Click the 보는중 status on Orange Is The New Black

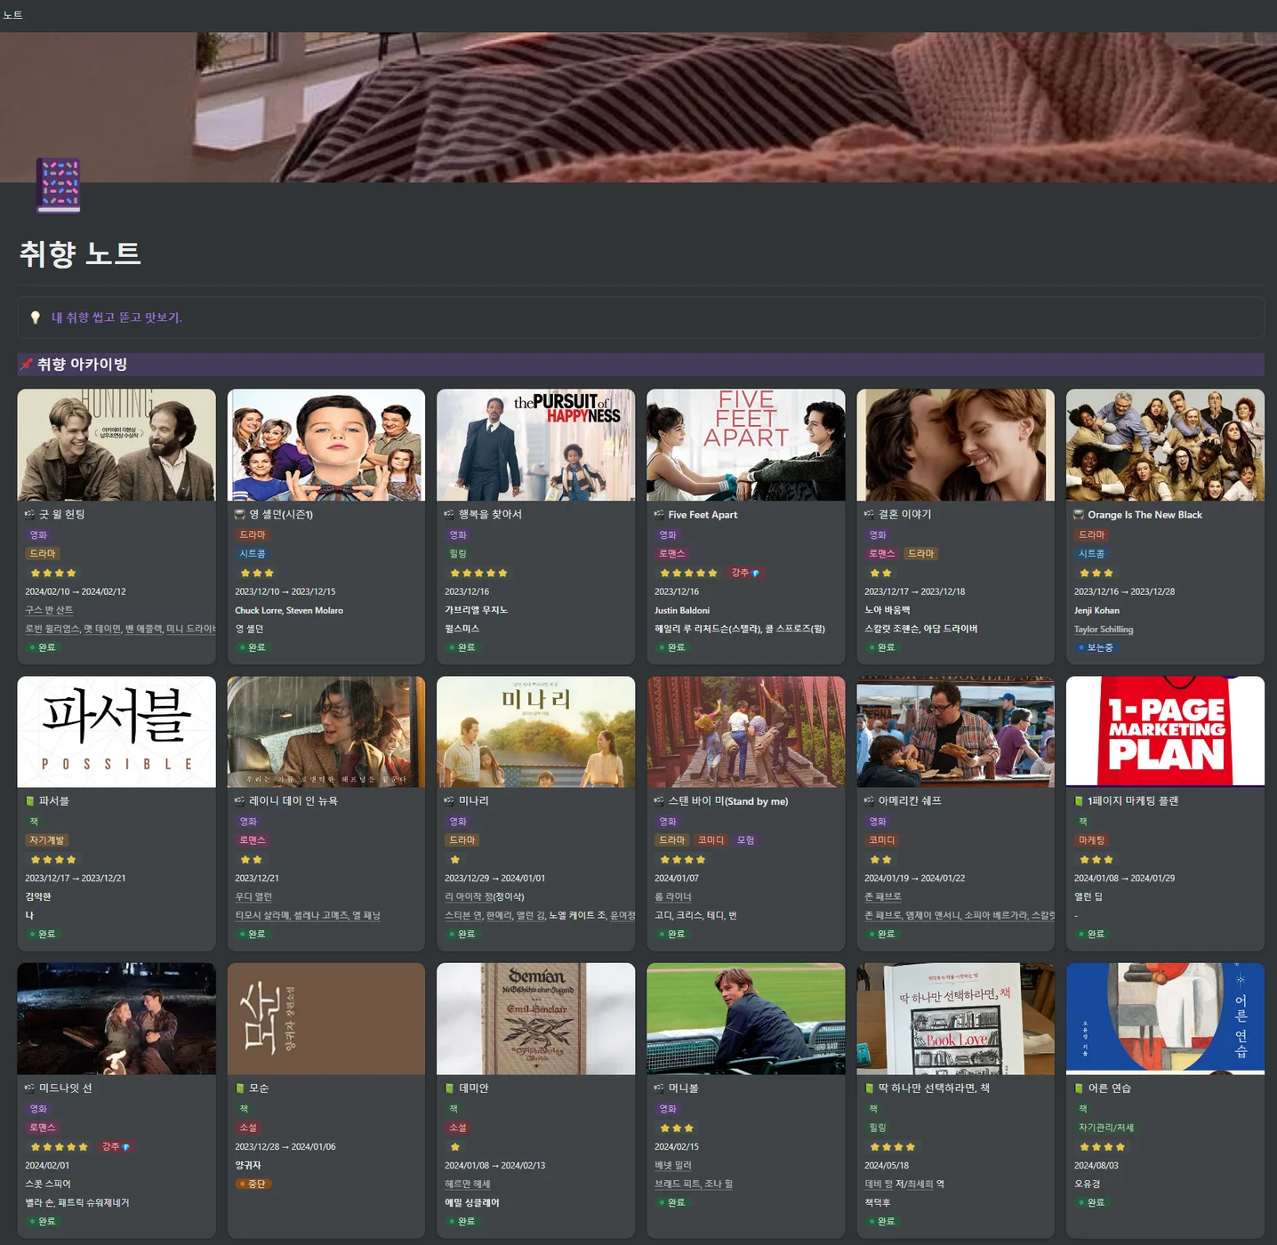(x=1096, y=647)
